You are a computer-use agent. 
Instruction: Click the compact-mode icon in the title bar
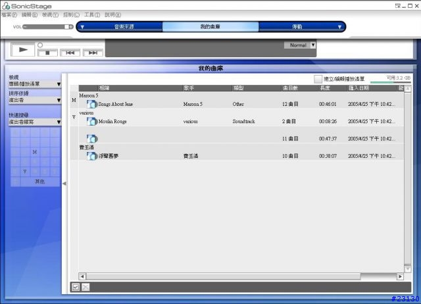click(x=397, y=6)
